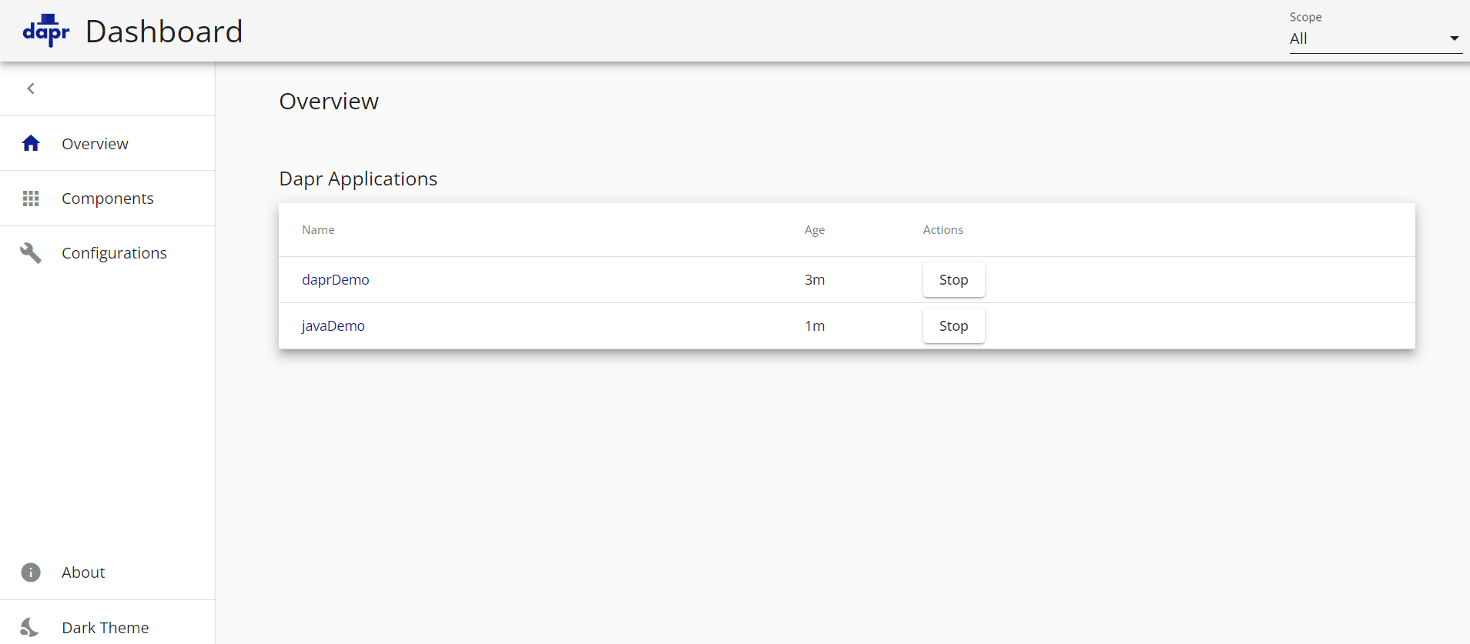The width and height of the screenshot is (1470, 644).
Task: Open the javaDemo application link
Action: tap(333, 326)
